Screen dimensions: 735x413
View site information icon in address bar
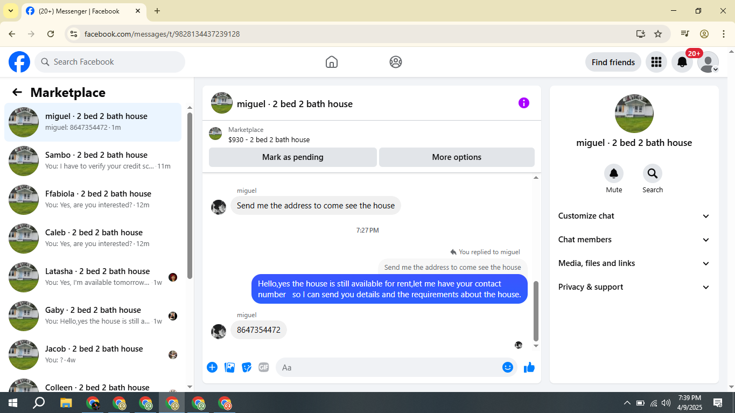point(74,34)
